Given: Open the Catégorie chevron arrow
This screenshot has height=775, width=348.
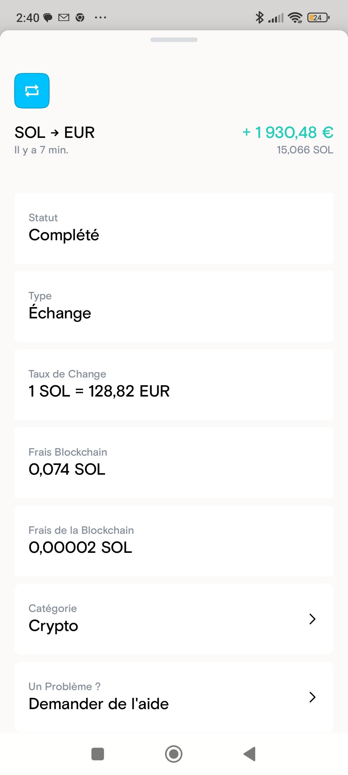Looking at the screenshot, I should click(312, 619).
